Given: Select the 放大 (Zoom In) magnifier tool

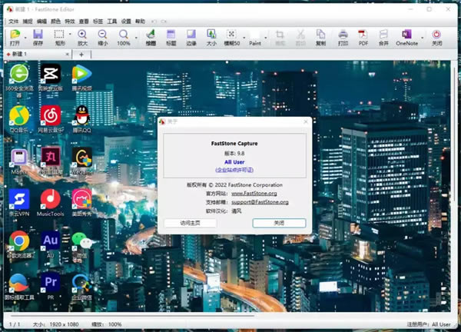Looking at the screenshot, I should pos(82,38).
